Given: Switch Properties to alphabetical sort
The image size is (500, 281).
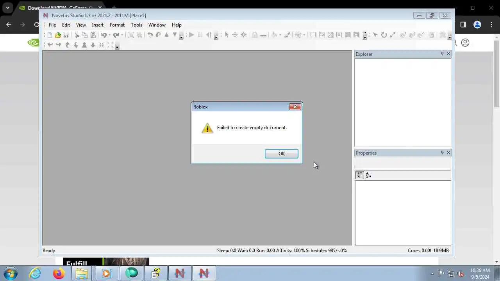Looking at the screenshot, I should click(368, 175).
